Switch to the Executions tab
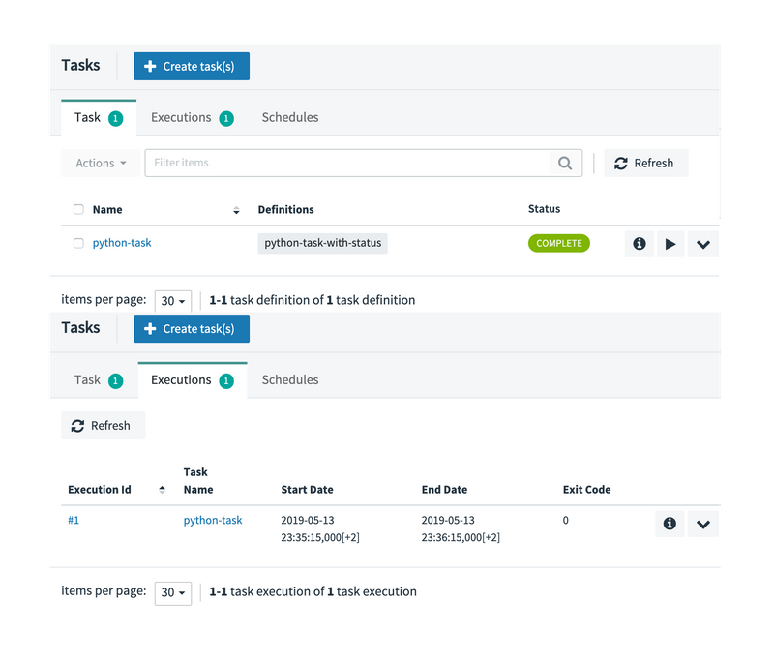774x663 pixels. 184,117
